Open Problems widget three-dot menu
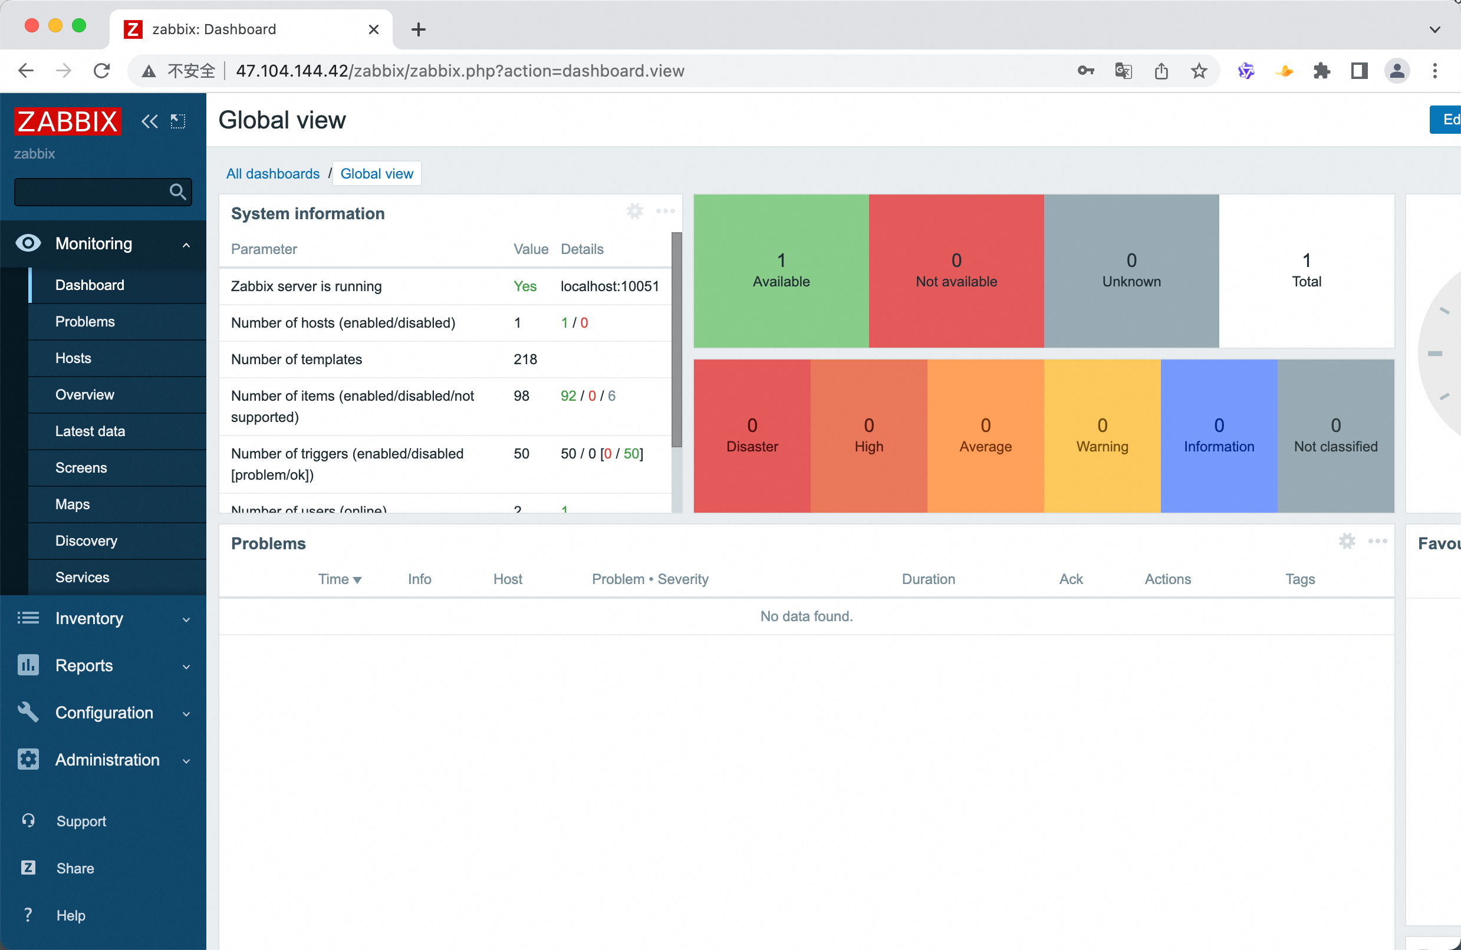Image resolution: width=1461 pixels, height=950 pixels. (x=1377, y=540)
